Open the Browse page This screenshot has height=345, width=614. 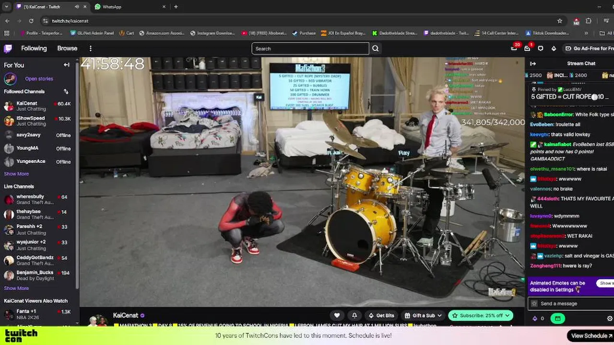[67, 48]
